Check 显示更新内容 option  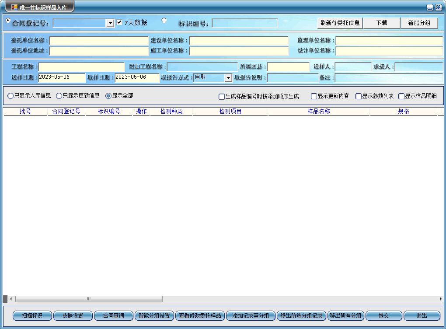tap(314, 96)
